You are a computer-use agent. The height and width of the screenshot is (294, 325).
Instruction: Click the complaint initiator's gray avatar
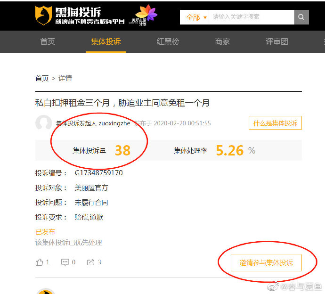(43, 123)
